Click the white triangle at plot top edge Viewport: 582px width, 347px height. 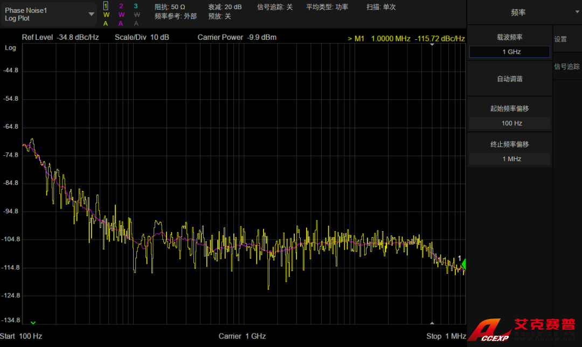432,45
